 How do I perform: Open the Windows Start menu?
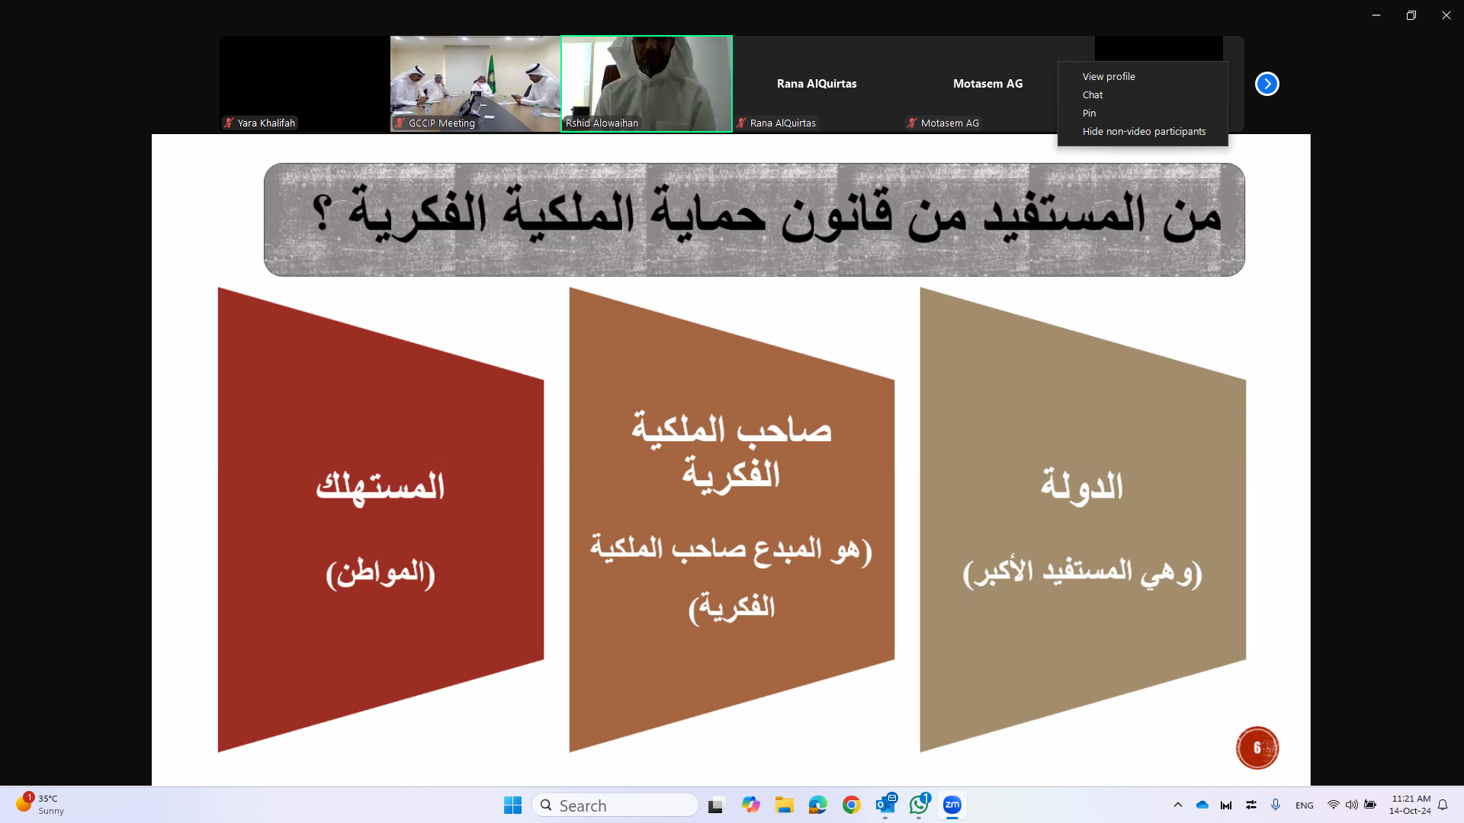(512, 805)
